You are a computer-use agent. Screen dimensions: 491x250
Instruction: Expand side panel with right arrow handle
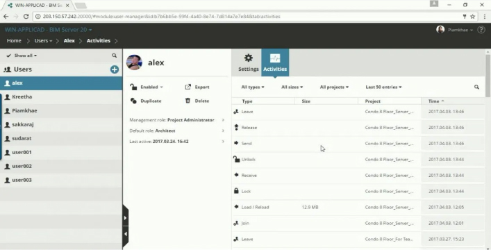coord(125,218)
